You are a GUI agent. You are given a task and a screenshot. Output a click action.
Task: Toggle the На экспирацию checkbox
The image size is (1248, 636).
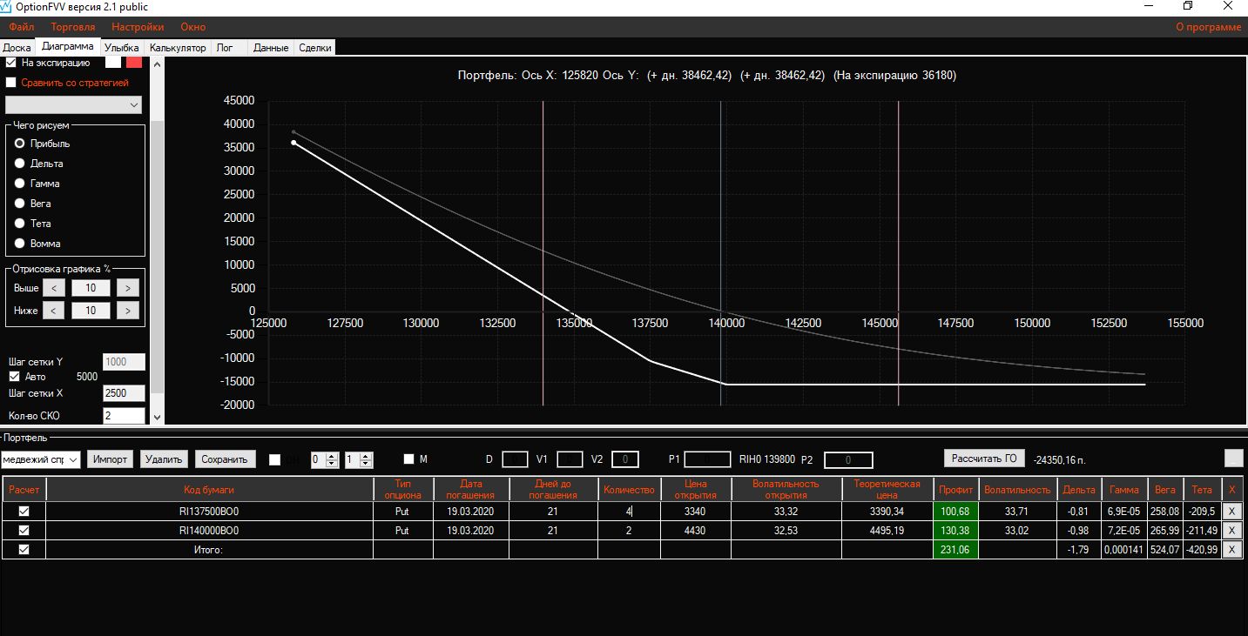click(x=11, y=63)
